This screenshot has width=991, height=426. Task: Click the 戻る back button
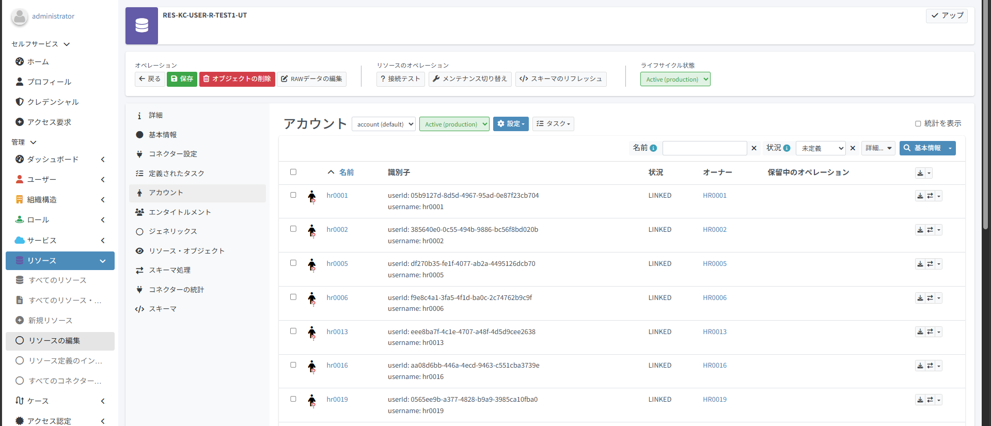(150, 79)
